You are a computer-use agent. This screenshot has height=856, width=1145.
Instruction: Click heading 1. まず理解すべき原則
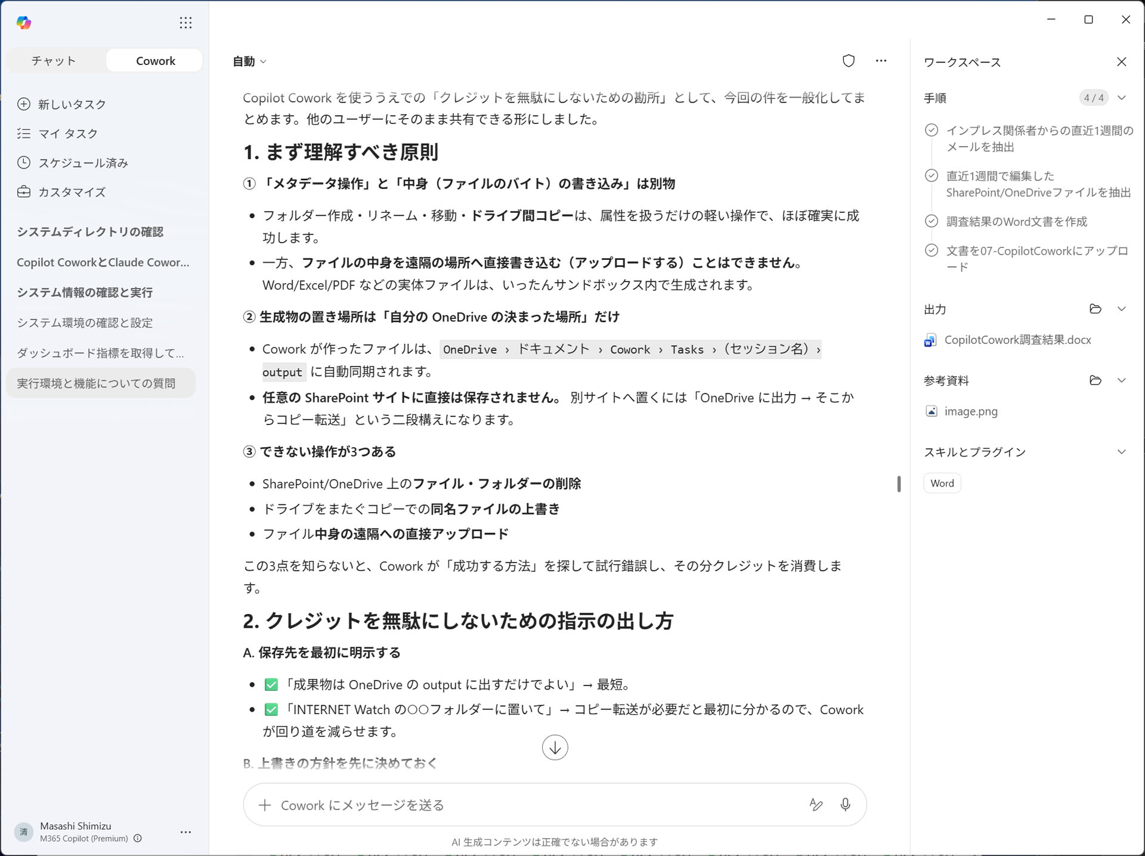[341, 152]
